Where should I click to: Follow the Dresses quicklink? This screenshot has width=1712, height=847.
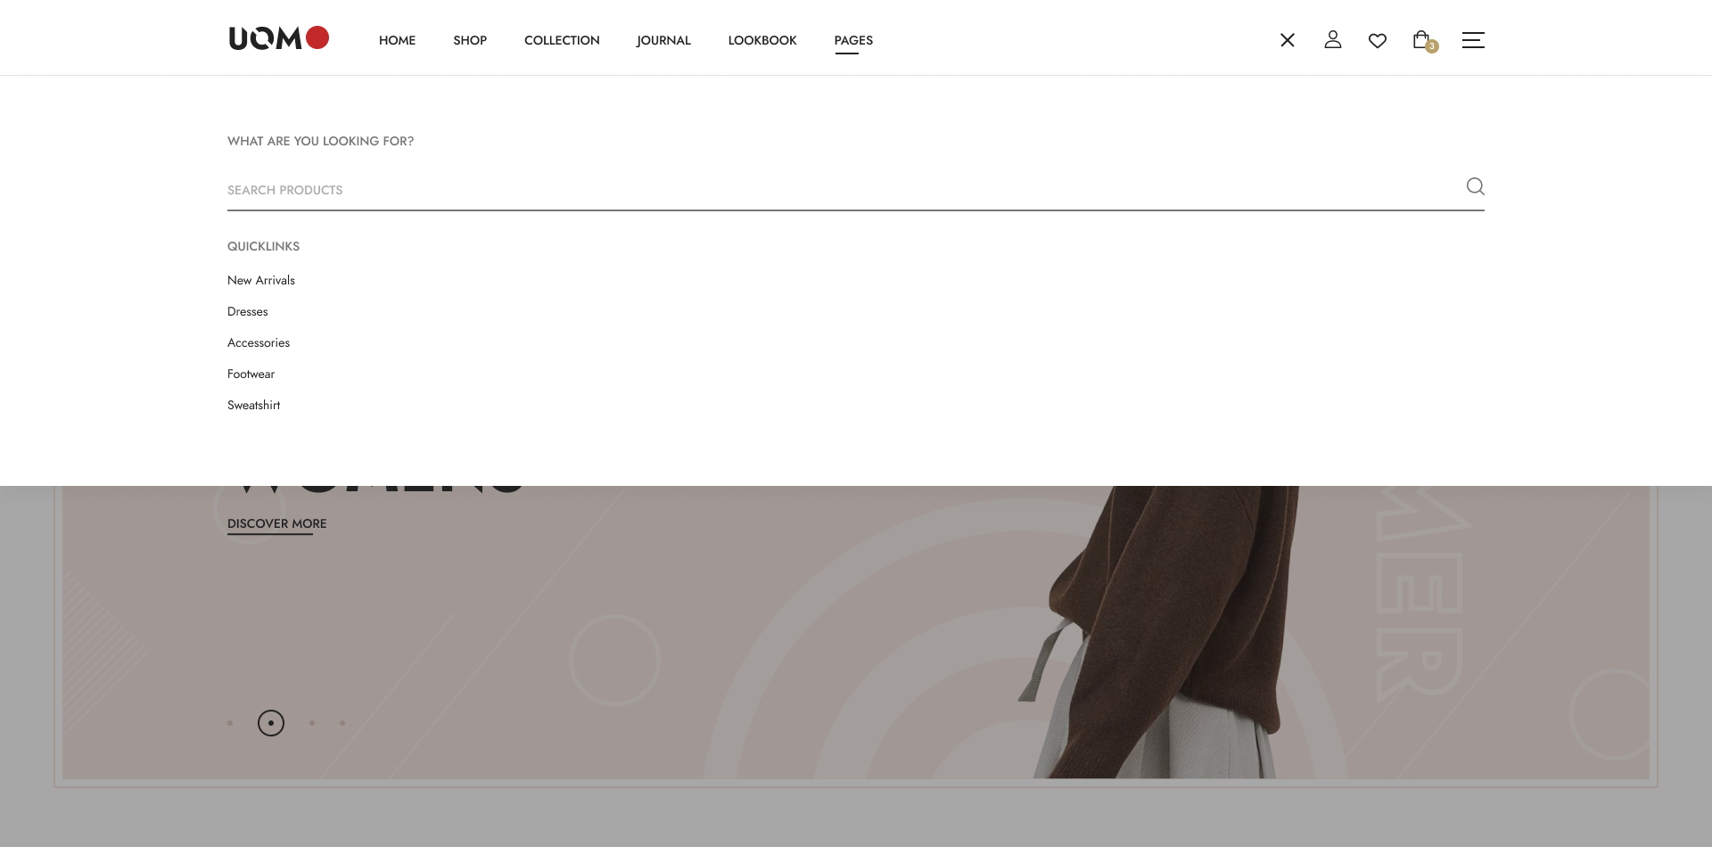pyautogui.click(x=248, y=311)
